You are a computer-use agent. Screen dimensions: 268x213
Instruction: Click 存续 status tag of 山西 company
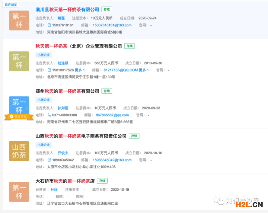coord(134,136)
